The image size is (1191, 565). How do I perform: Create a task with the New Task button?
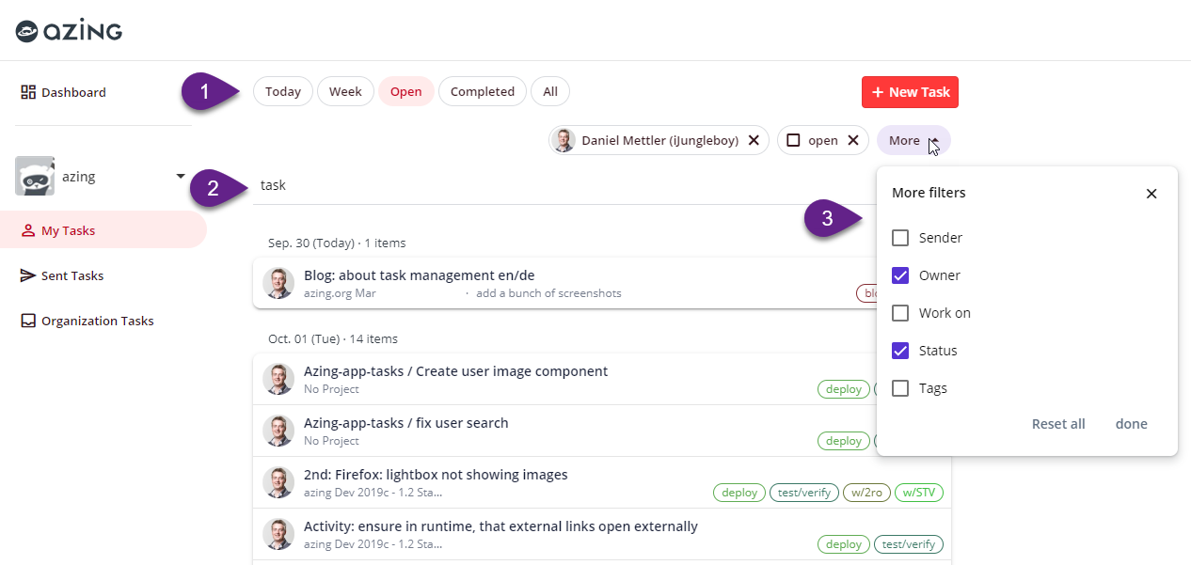pyautogui.click(x=909, y=91)
